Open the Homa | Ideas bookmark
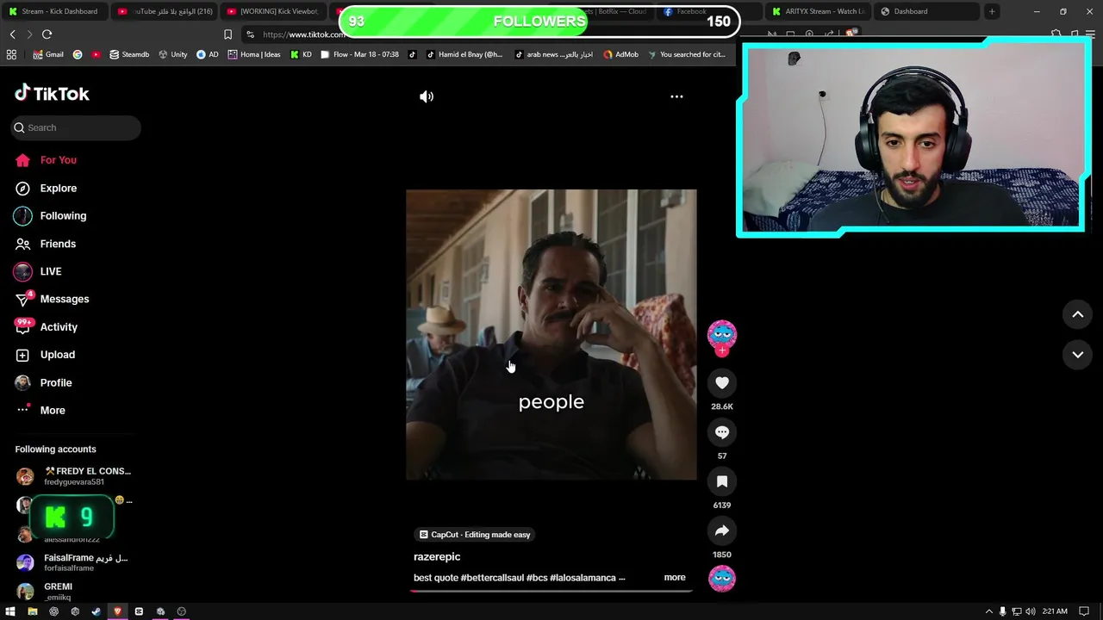1103x620 pixels. [x=253, y=54]
